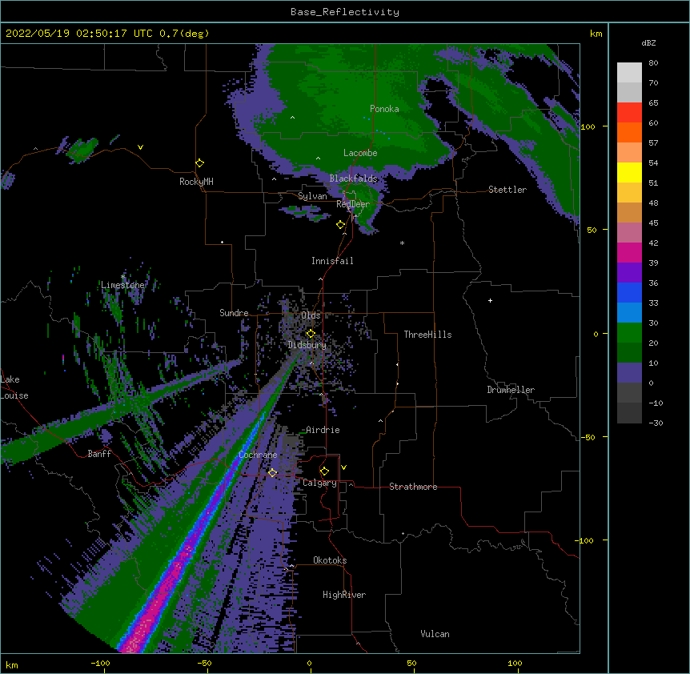Select the purple 36-39 dBZ legend swatch
This screenshot has width=690, height=674.
(x=629, y=272)
